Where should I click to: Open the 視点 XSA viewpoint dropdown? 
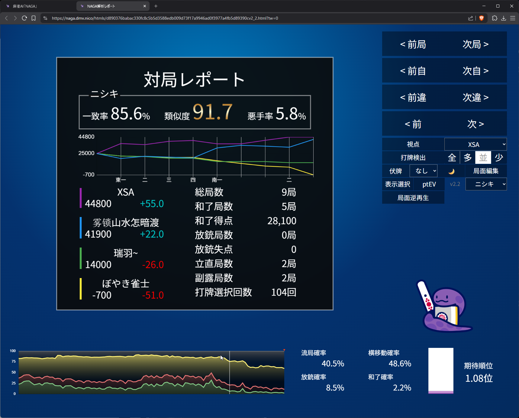click(x=475, y=144)
